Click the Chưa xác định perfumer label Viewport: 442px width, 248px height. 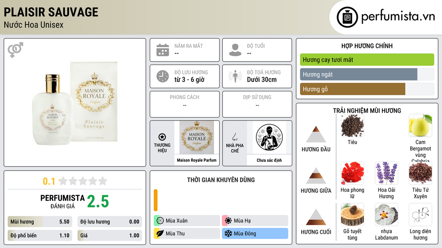pos(269,160)
